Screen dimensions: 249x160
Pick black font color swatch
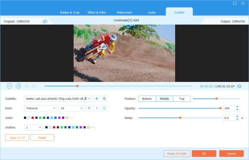click(x=25, y=118)
